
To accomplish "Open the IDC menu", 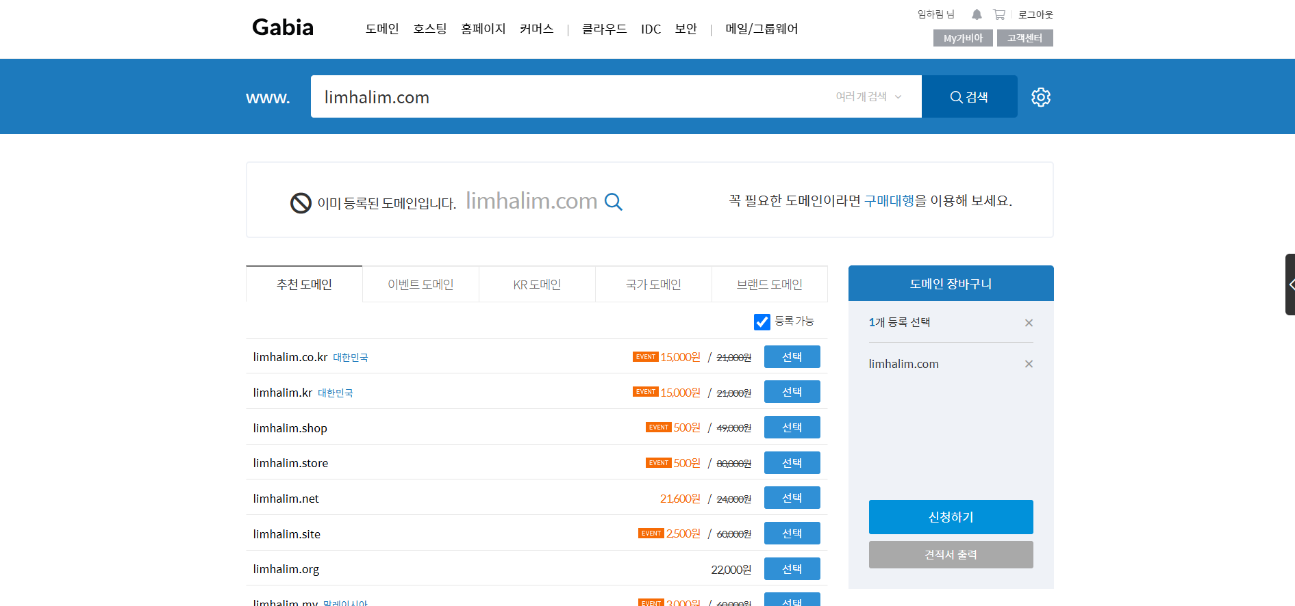I will [651, 29].
